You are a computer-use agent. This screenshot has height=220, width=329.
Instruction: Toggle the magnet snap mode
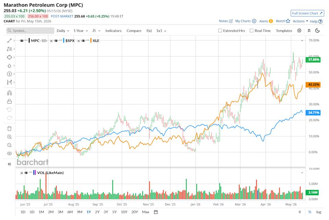coord(10,93)
